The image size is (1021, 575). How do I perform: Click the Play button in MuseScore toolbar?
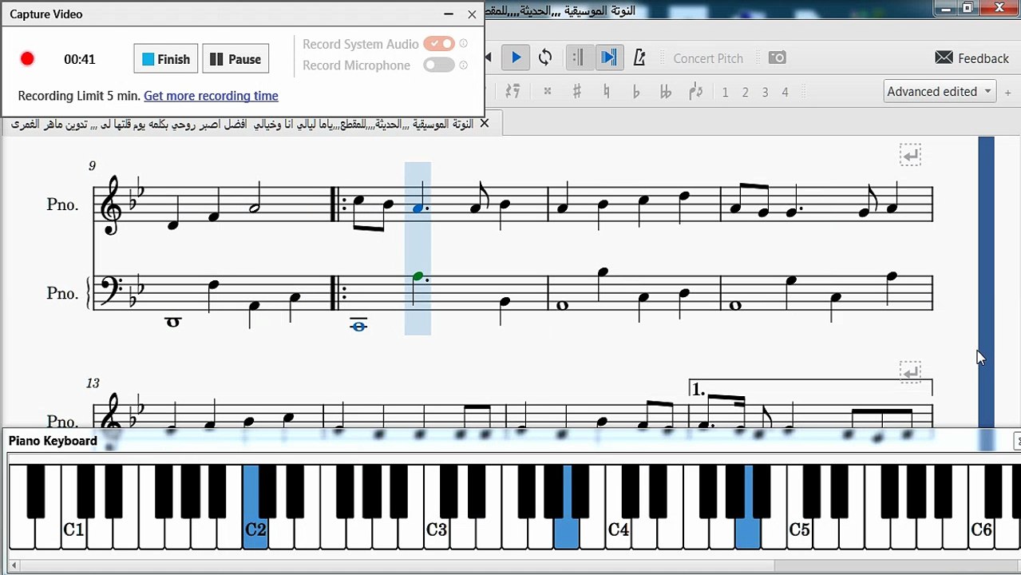pos(516,57)
